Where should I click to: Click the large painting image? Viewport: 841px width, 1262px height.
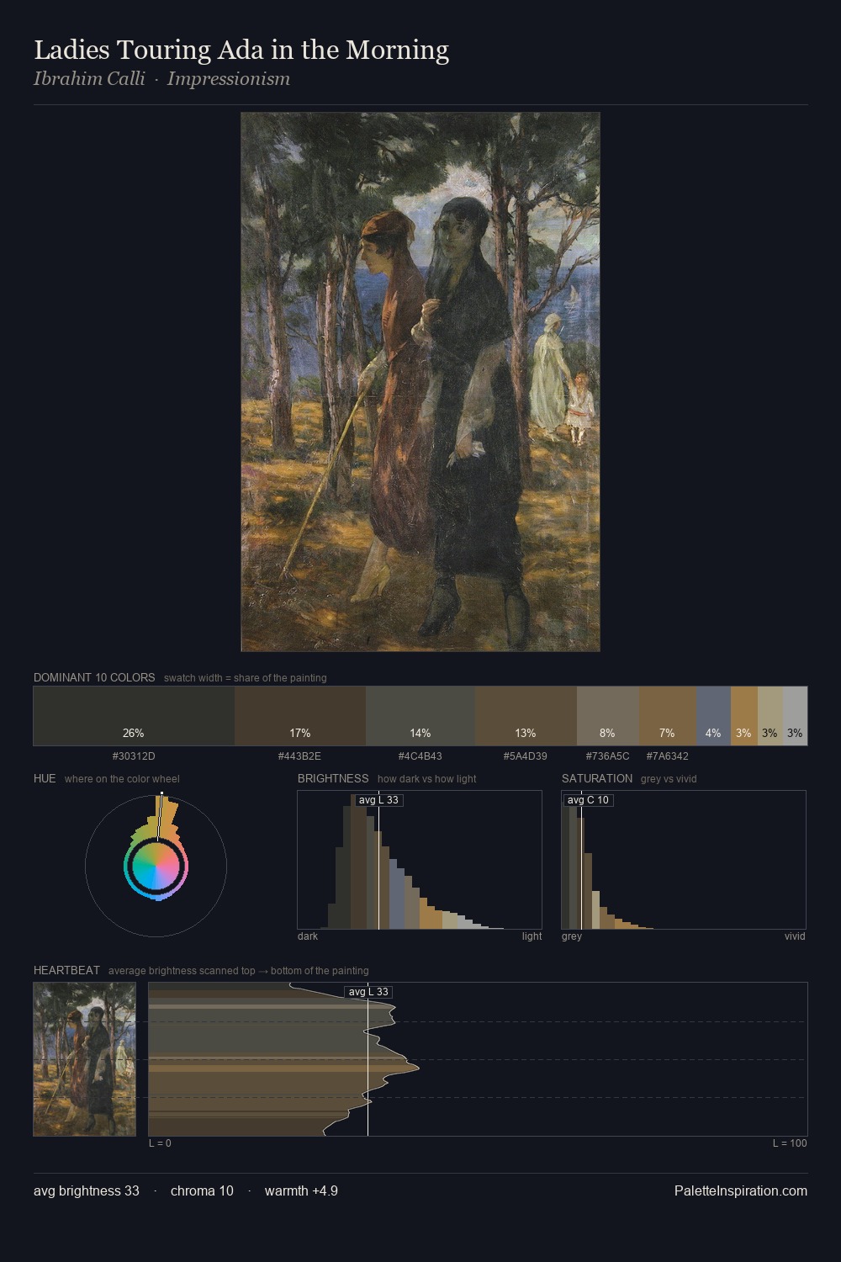[420, 382]
